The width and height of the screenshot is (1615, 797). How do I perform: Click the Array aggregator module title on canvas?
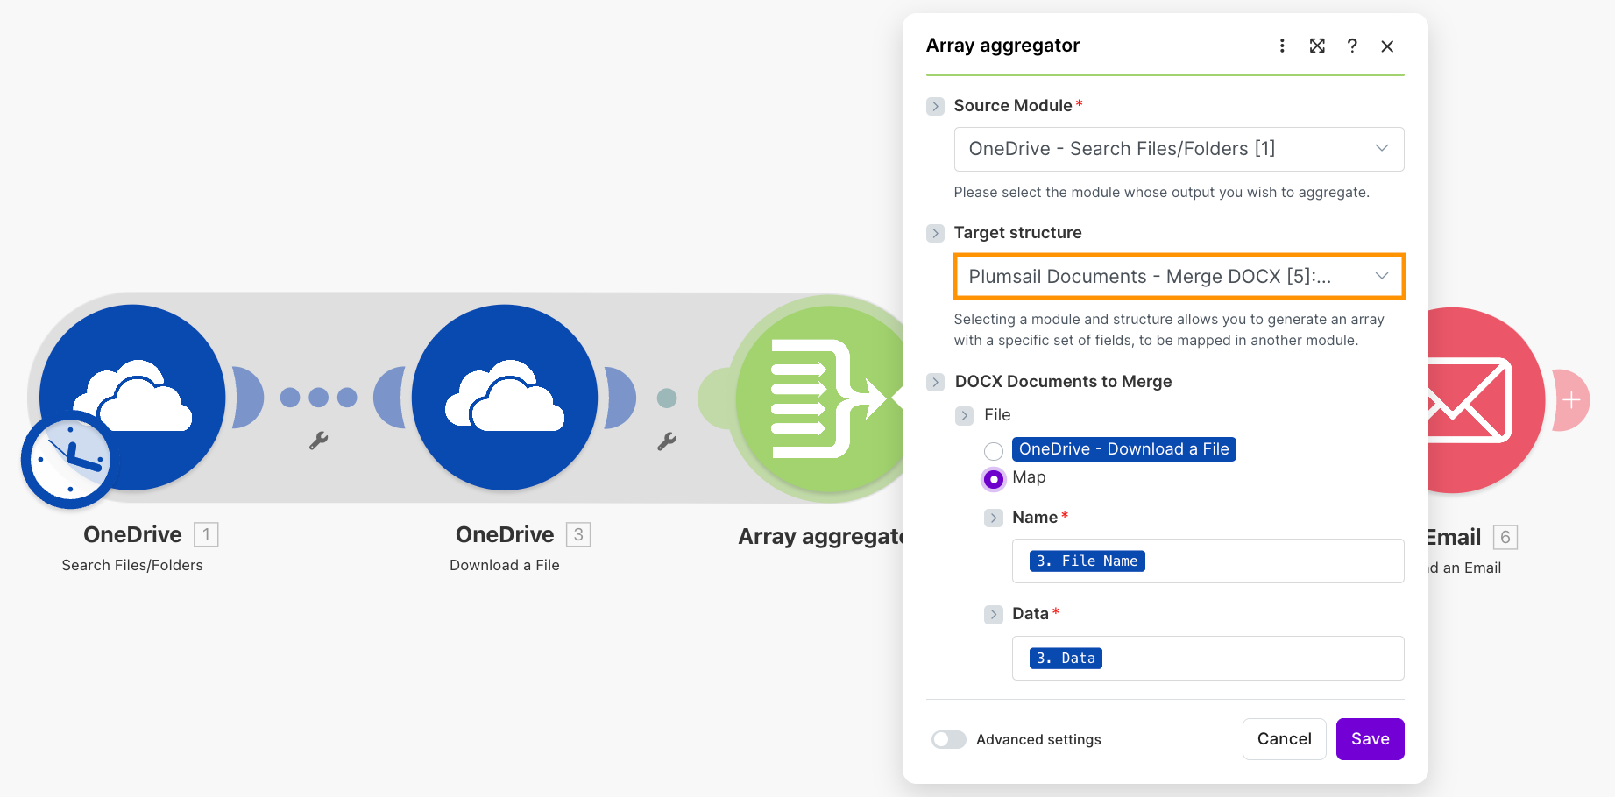pyautogui.click(x=820, y=537)
